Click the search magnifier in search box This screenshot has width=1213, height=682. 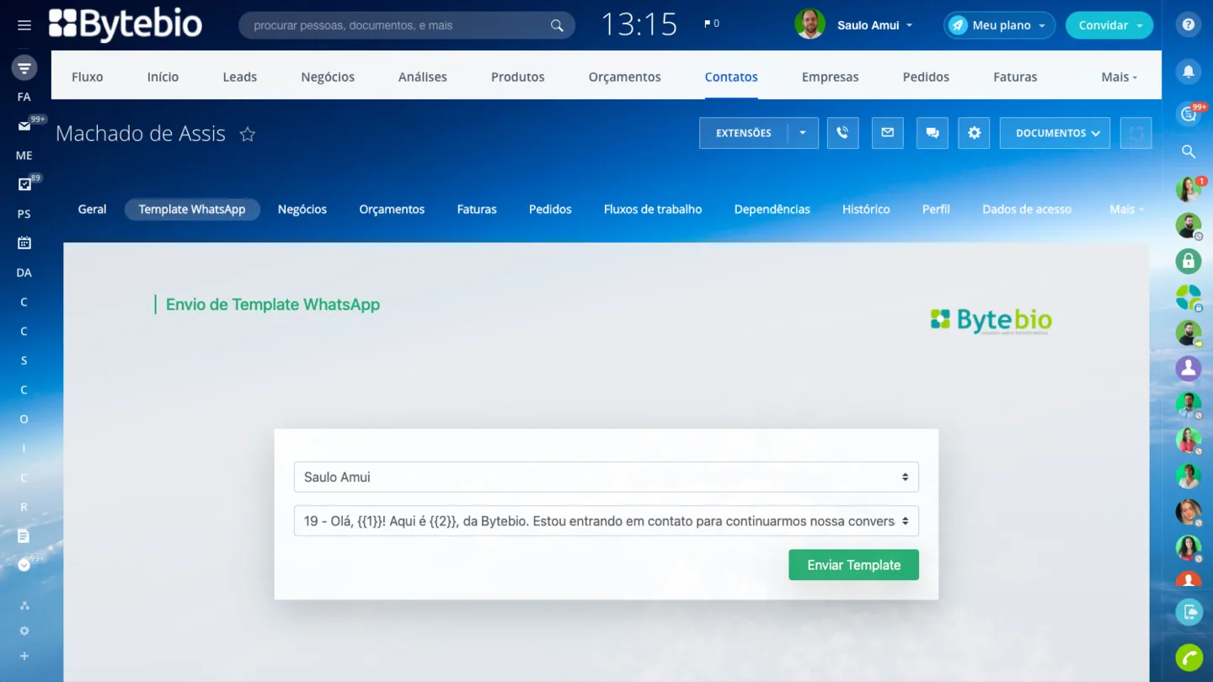pyautogui.click(x=557, y=25)
